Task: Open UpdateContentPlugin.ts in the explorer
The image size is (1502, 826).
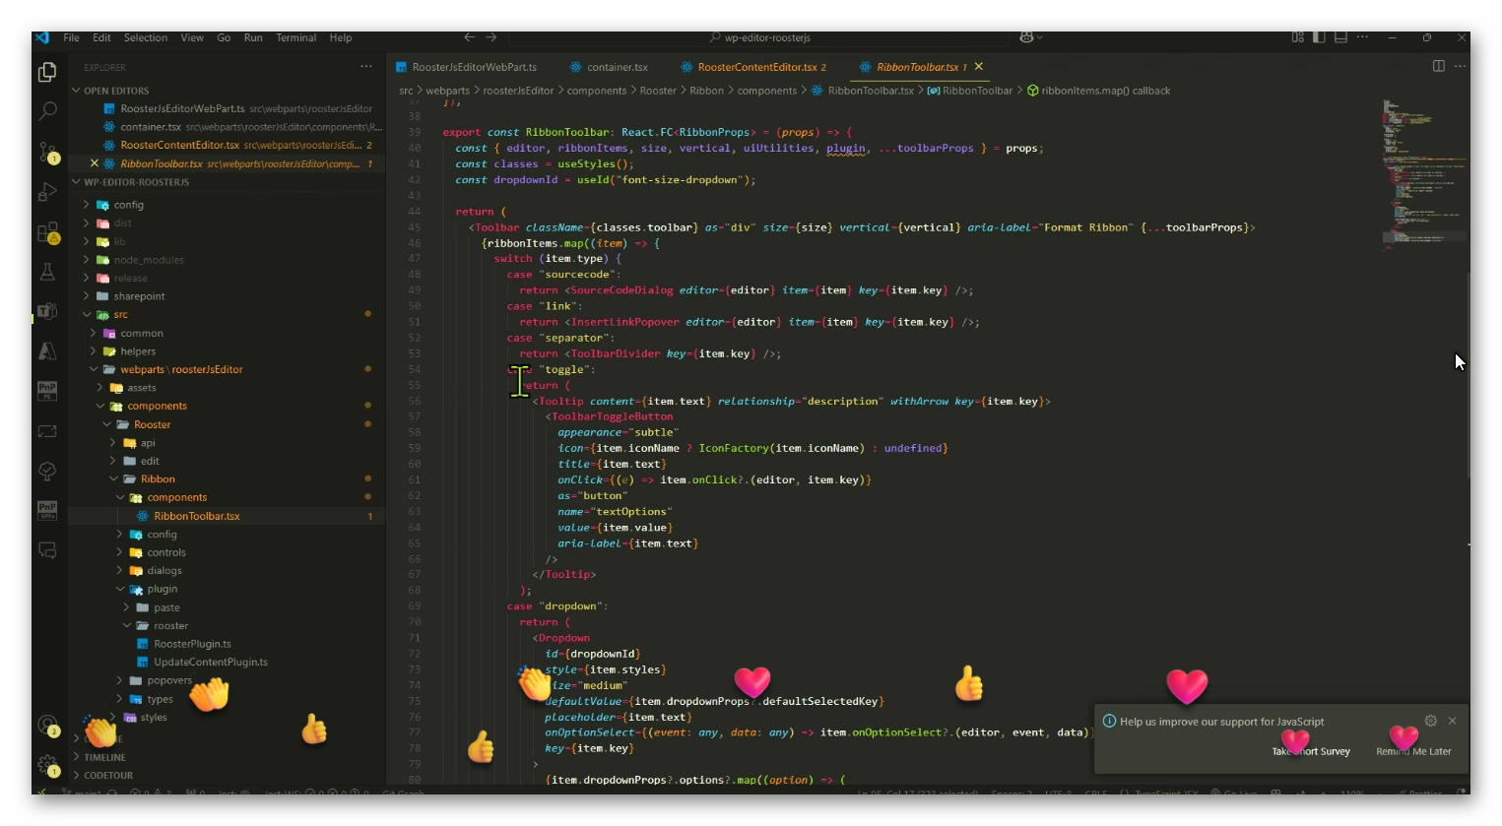Action: point(211,662)
